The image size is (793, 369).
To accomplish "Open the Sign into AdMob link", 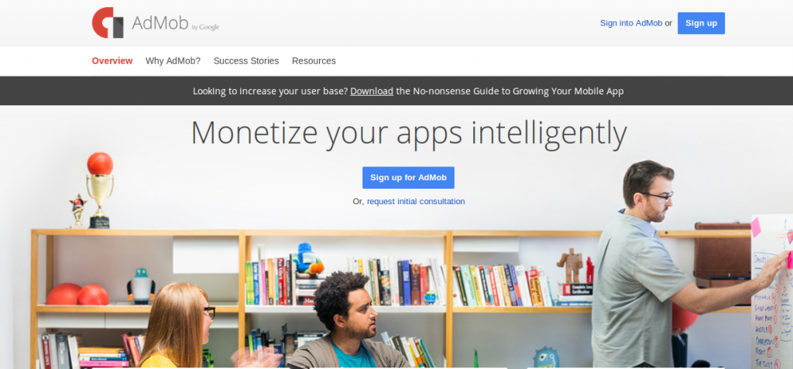I will point(630,22).
